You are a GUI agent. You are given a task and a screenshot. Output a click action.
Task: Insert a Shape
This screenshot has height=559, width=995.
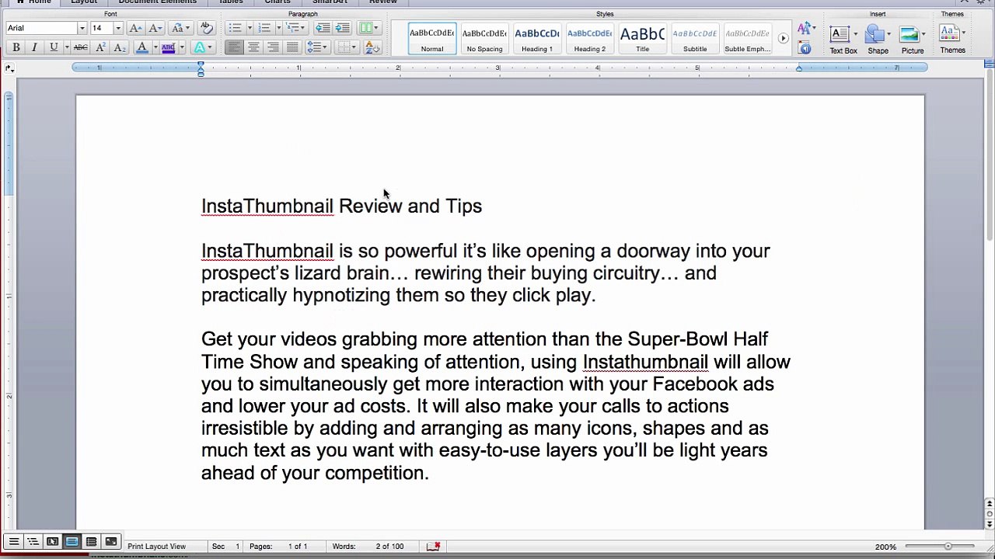pyautogui.click(x=878, y=40)
